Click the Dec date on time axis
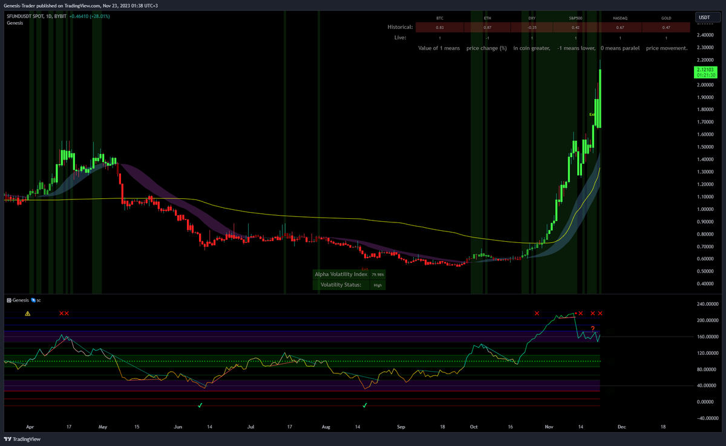The width and height of the screenshot is (726, 446). 621,427
